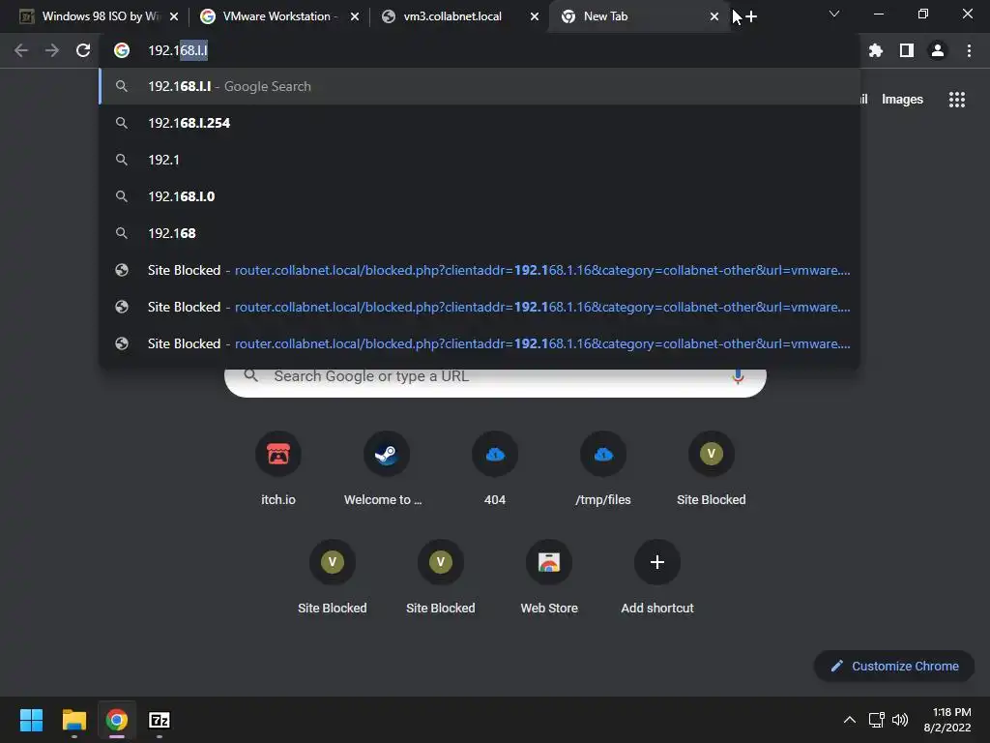Image resolution: width=990 pixels, height=743 pixels.
Task: Open last Site Blocked history suggestion
Action: pyautogui.click(x=480, y=343)
